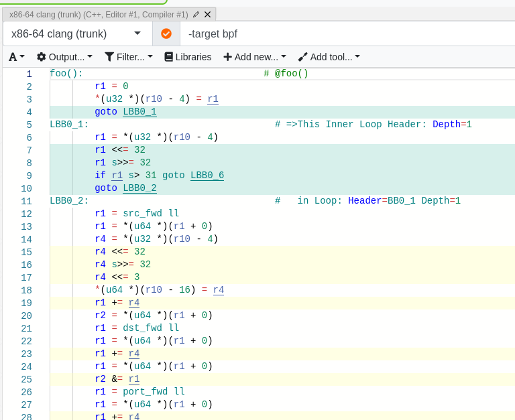Open the Output... settings menu
The width and height of the screenshot is (515, 420).
tap(64, 57)
